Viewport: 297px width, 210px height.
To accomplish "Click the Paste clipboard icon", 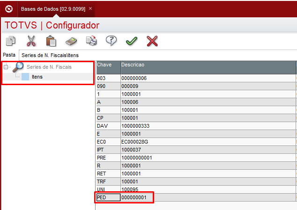I will (x=51, y=41).
